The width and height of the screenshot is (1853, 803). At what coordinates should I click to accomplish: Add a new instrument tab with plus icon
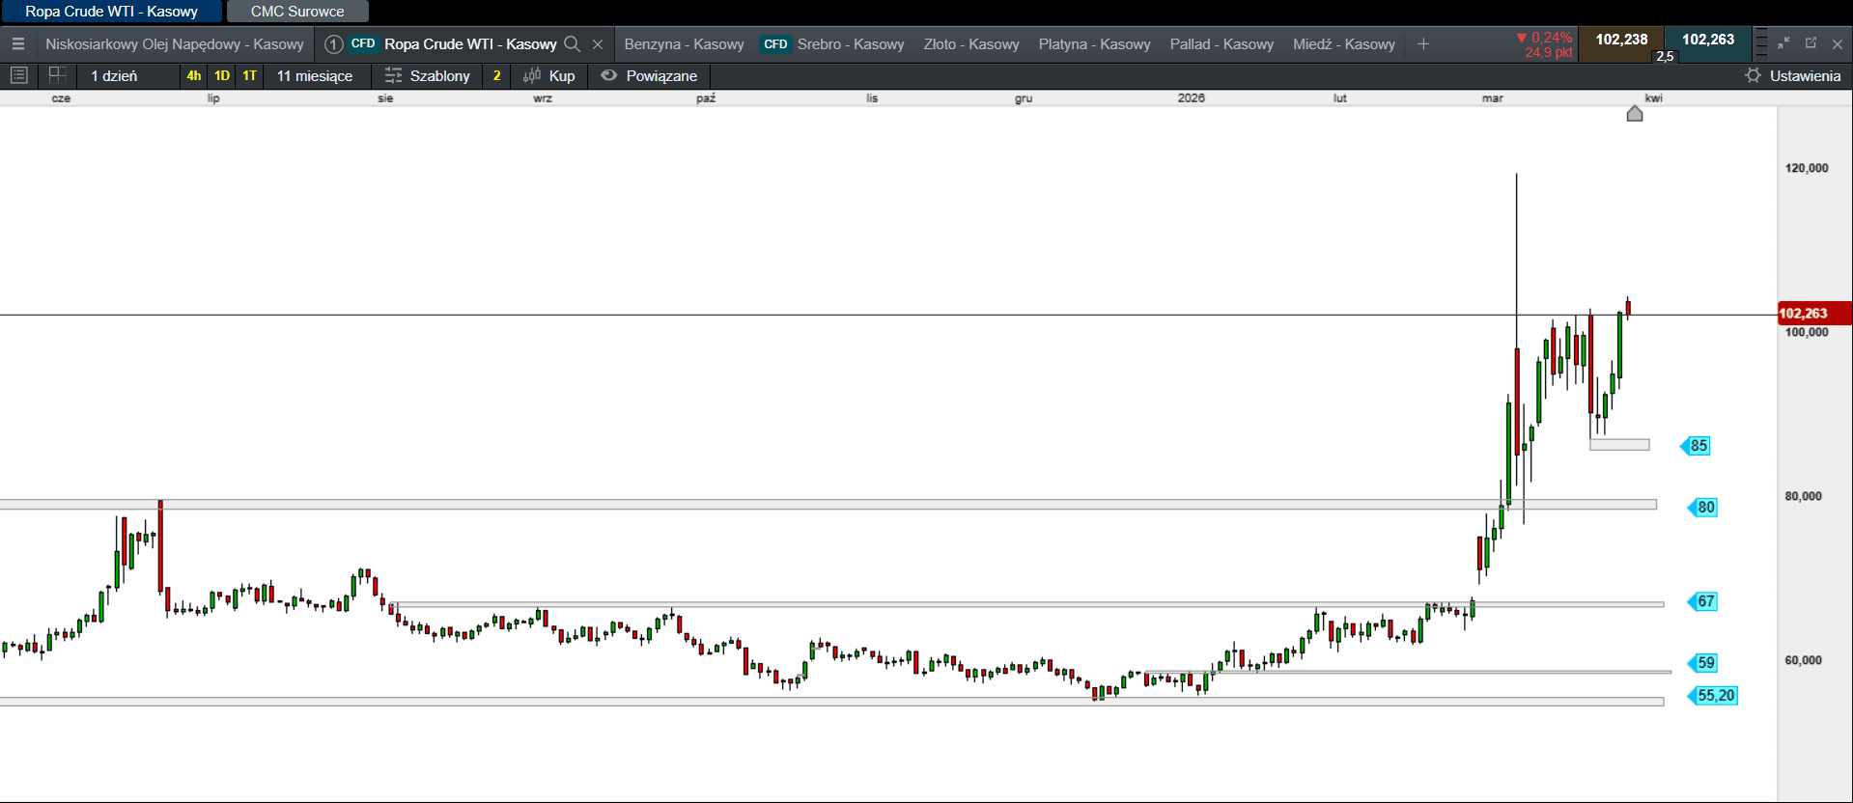point(1422,44)
